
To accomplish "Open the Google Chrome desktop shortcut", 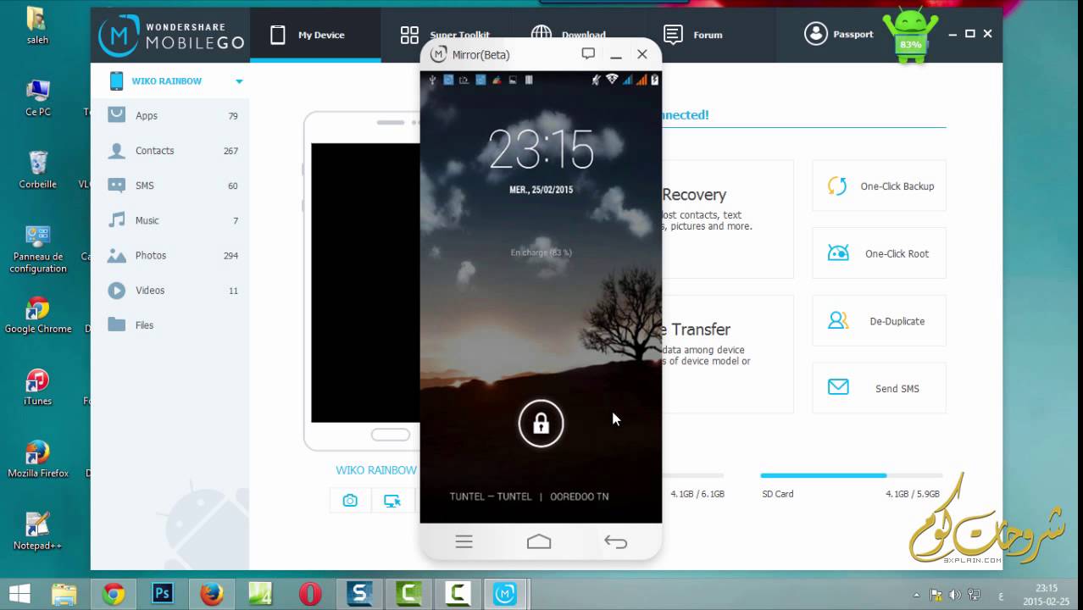I will click(38, 315).
